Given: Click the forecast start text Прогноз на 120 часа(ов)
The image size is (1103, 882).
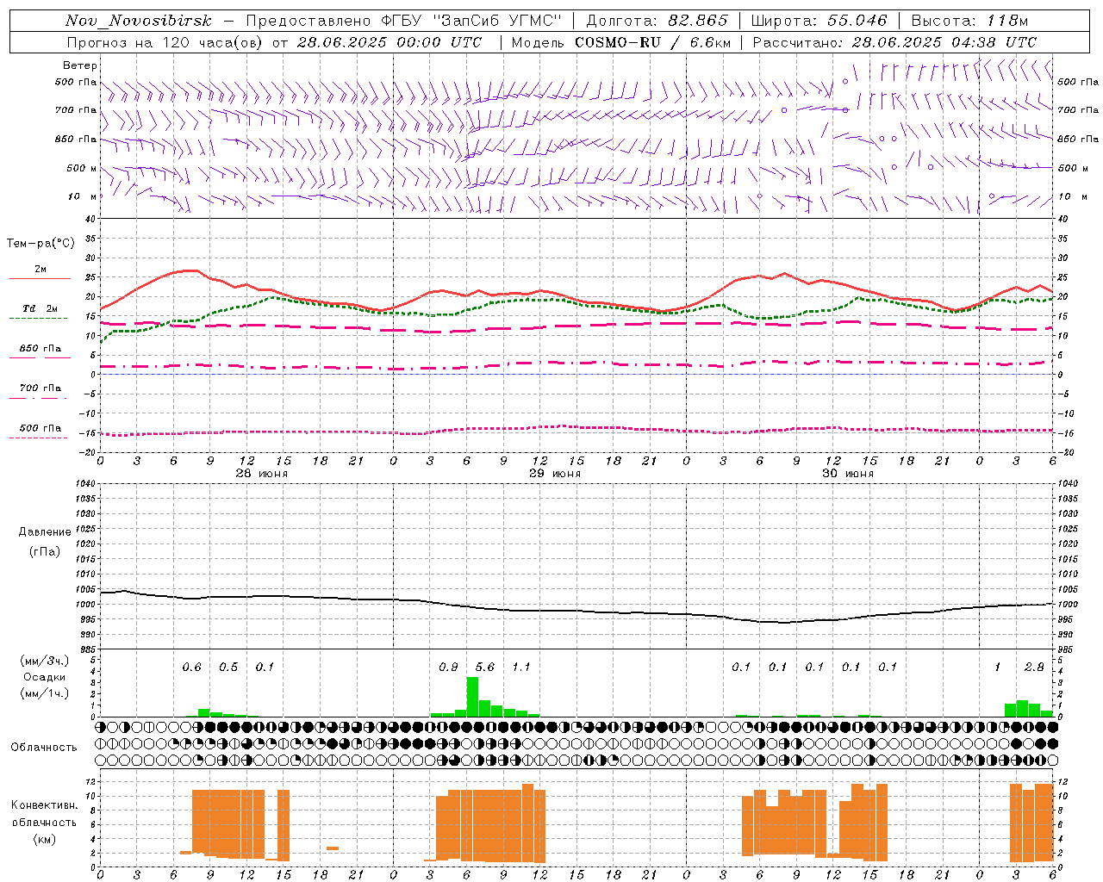Looking at the screenshot, I should [x=166, y=42].
